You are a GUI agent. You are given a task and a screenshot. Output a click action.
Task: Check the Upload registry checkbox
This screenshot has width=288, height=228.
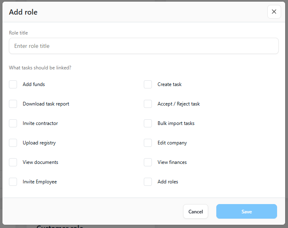pos(13,143)
